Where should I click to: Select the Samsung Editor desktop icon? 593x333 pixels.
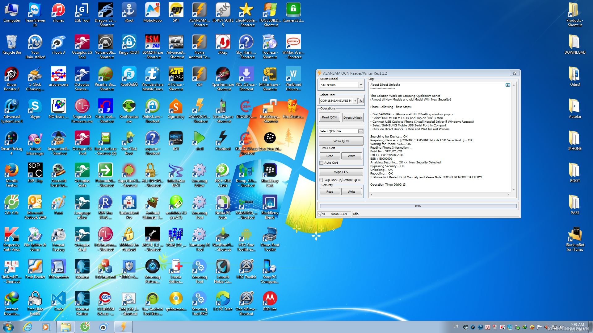[x=200, y=175]
